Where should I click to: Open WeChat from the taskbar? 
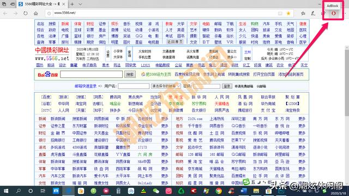156,191
